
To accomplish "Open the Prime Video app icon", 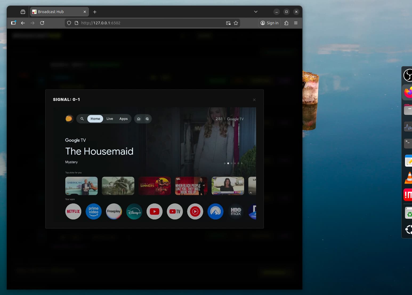I will pyautogui.click(x=94, y=211).
